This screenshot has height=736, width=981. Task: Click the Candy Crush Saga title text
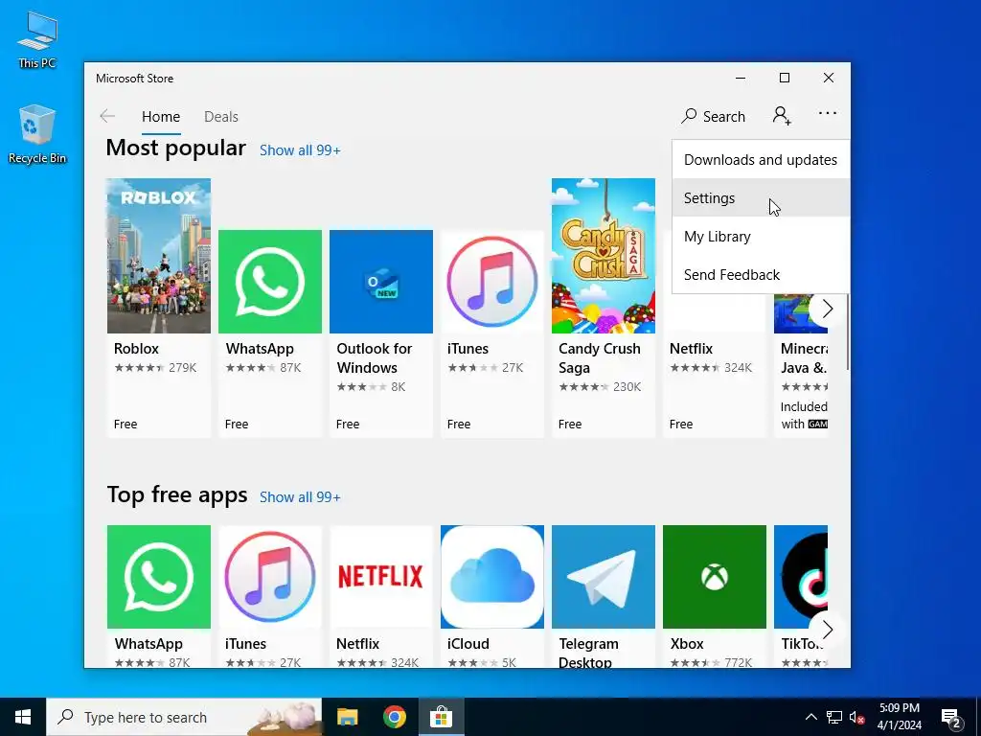coord(600,358)
